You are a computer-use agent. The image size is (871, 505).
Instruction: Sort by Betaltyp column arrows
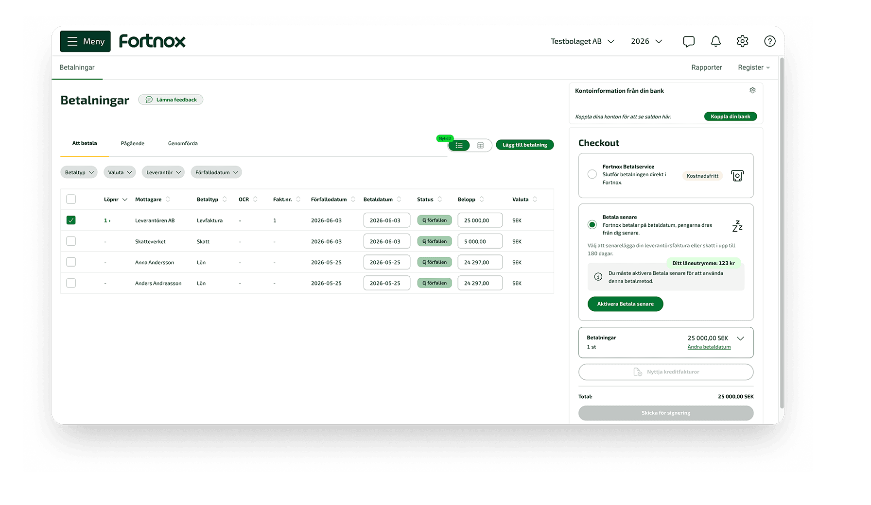[x=225, y=199]
